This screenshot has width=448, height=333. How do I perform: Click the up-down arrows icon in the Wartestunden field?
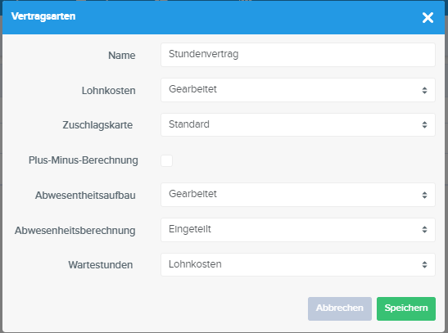[424, 265]
